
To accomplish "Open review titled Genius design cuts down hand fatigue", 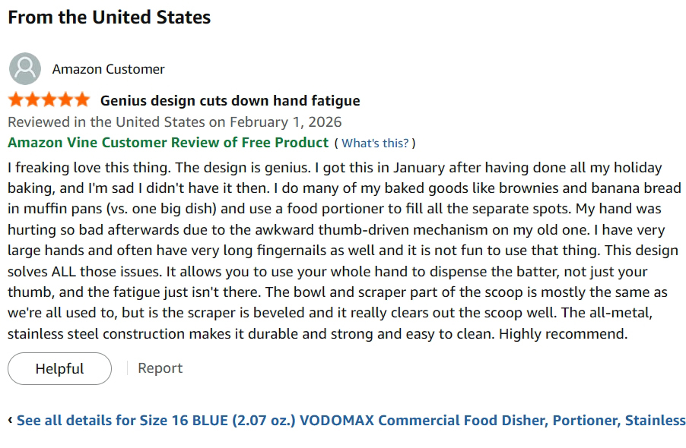I will click(x=230, y=101).
